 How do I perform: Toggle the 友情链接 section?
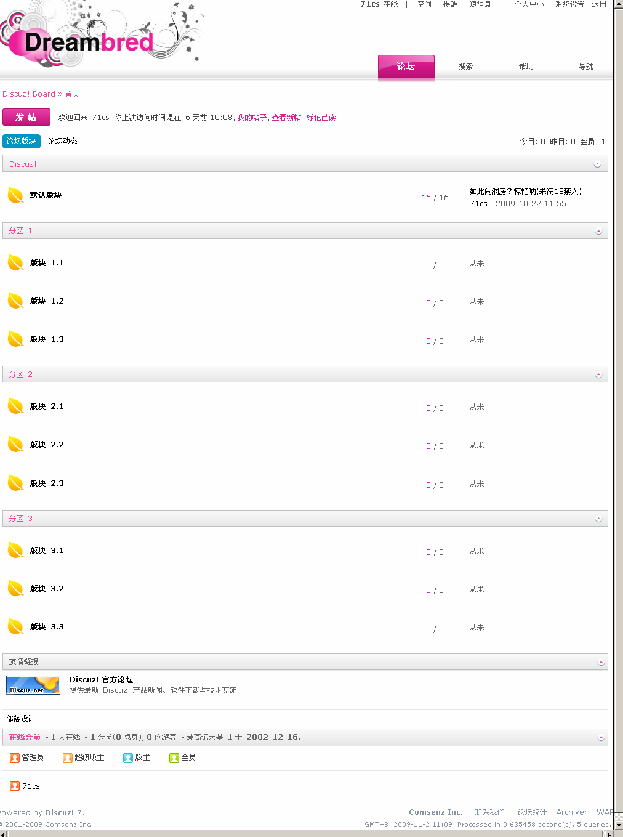point(601,663)
